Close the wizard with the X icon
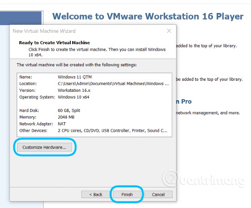The width and height of the screenshot is (251, 208). (x=169, y=31)
